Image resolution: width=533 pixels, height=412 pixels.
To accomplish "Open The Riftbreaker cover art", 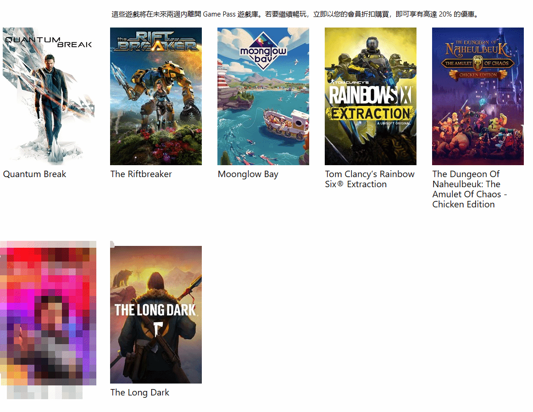I will coord(156,96).
